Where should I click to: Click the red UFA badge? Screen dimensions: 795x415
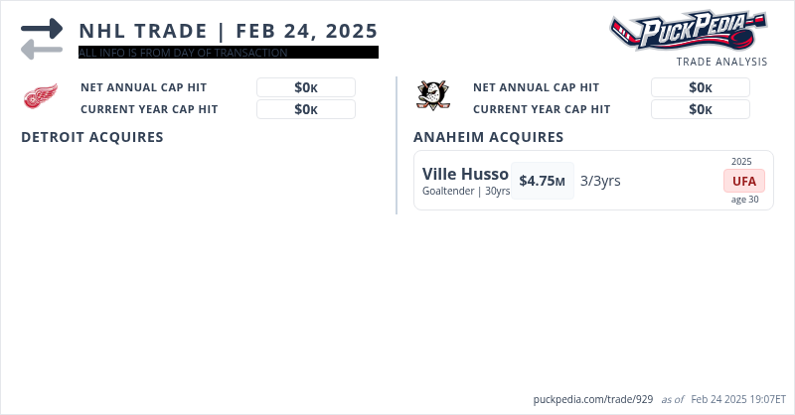coord(743,181)
